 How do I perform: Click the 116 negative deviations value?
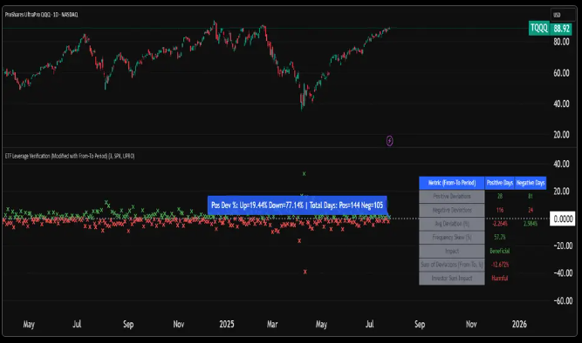click(500, 210)
